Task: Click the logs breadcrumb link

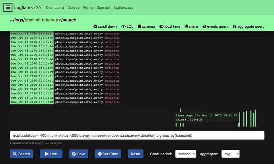Action: [x=19, y=20]
